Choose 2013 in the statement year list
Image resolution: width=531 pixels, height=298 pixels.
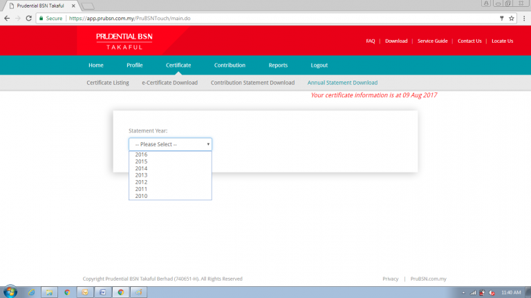pos(142,175)
